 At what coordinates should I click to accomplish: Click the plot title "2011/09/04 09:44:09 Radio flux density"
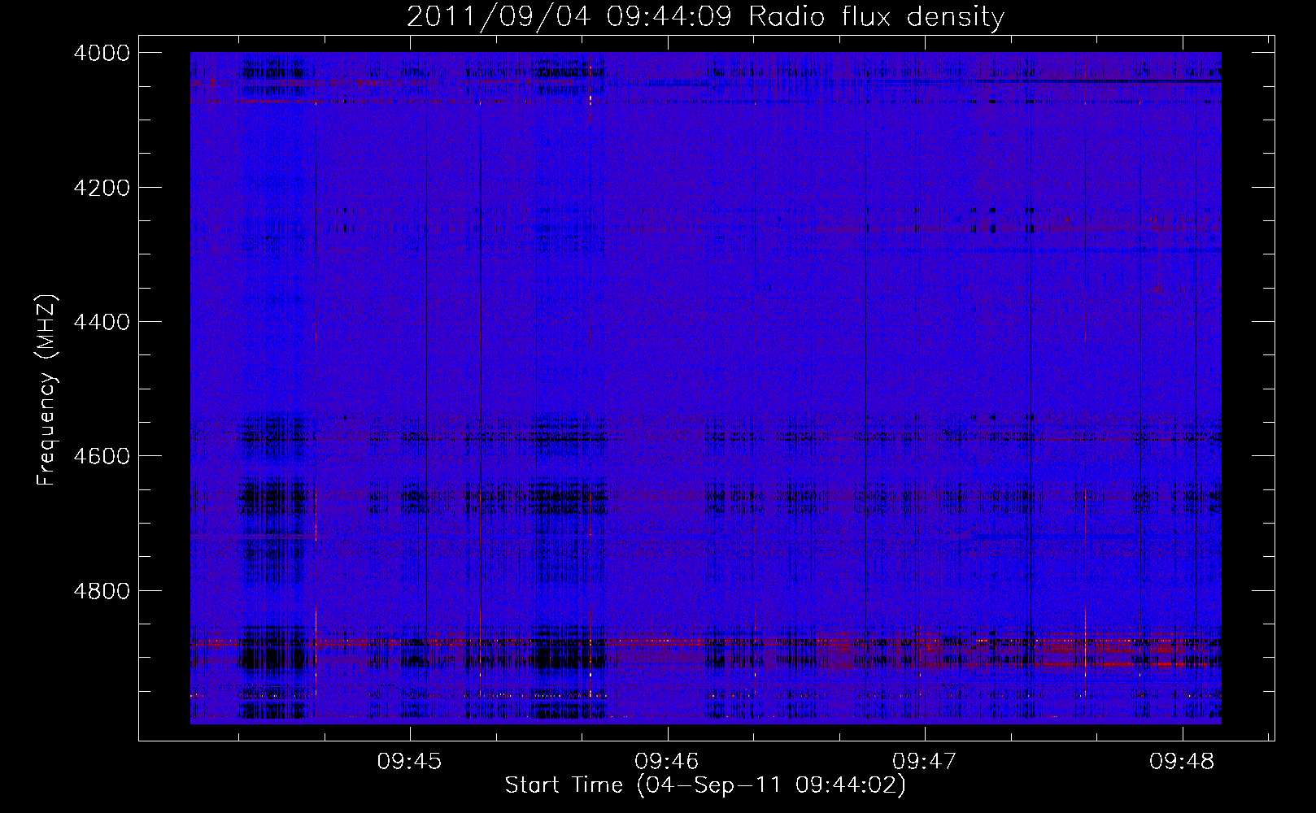tap(705, 16)
